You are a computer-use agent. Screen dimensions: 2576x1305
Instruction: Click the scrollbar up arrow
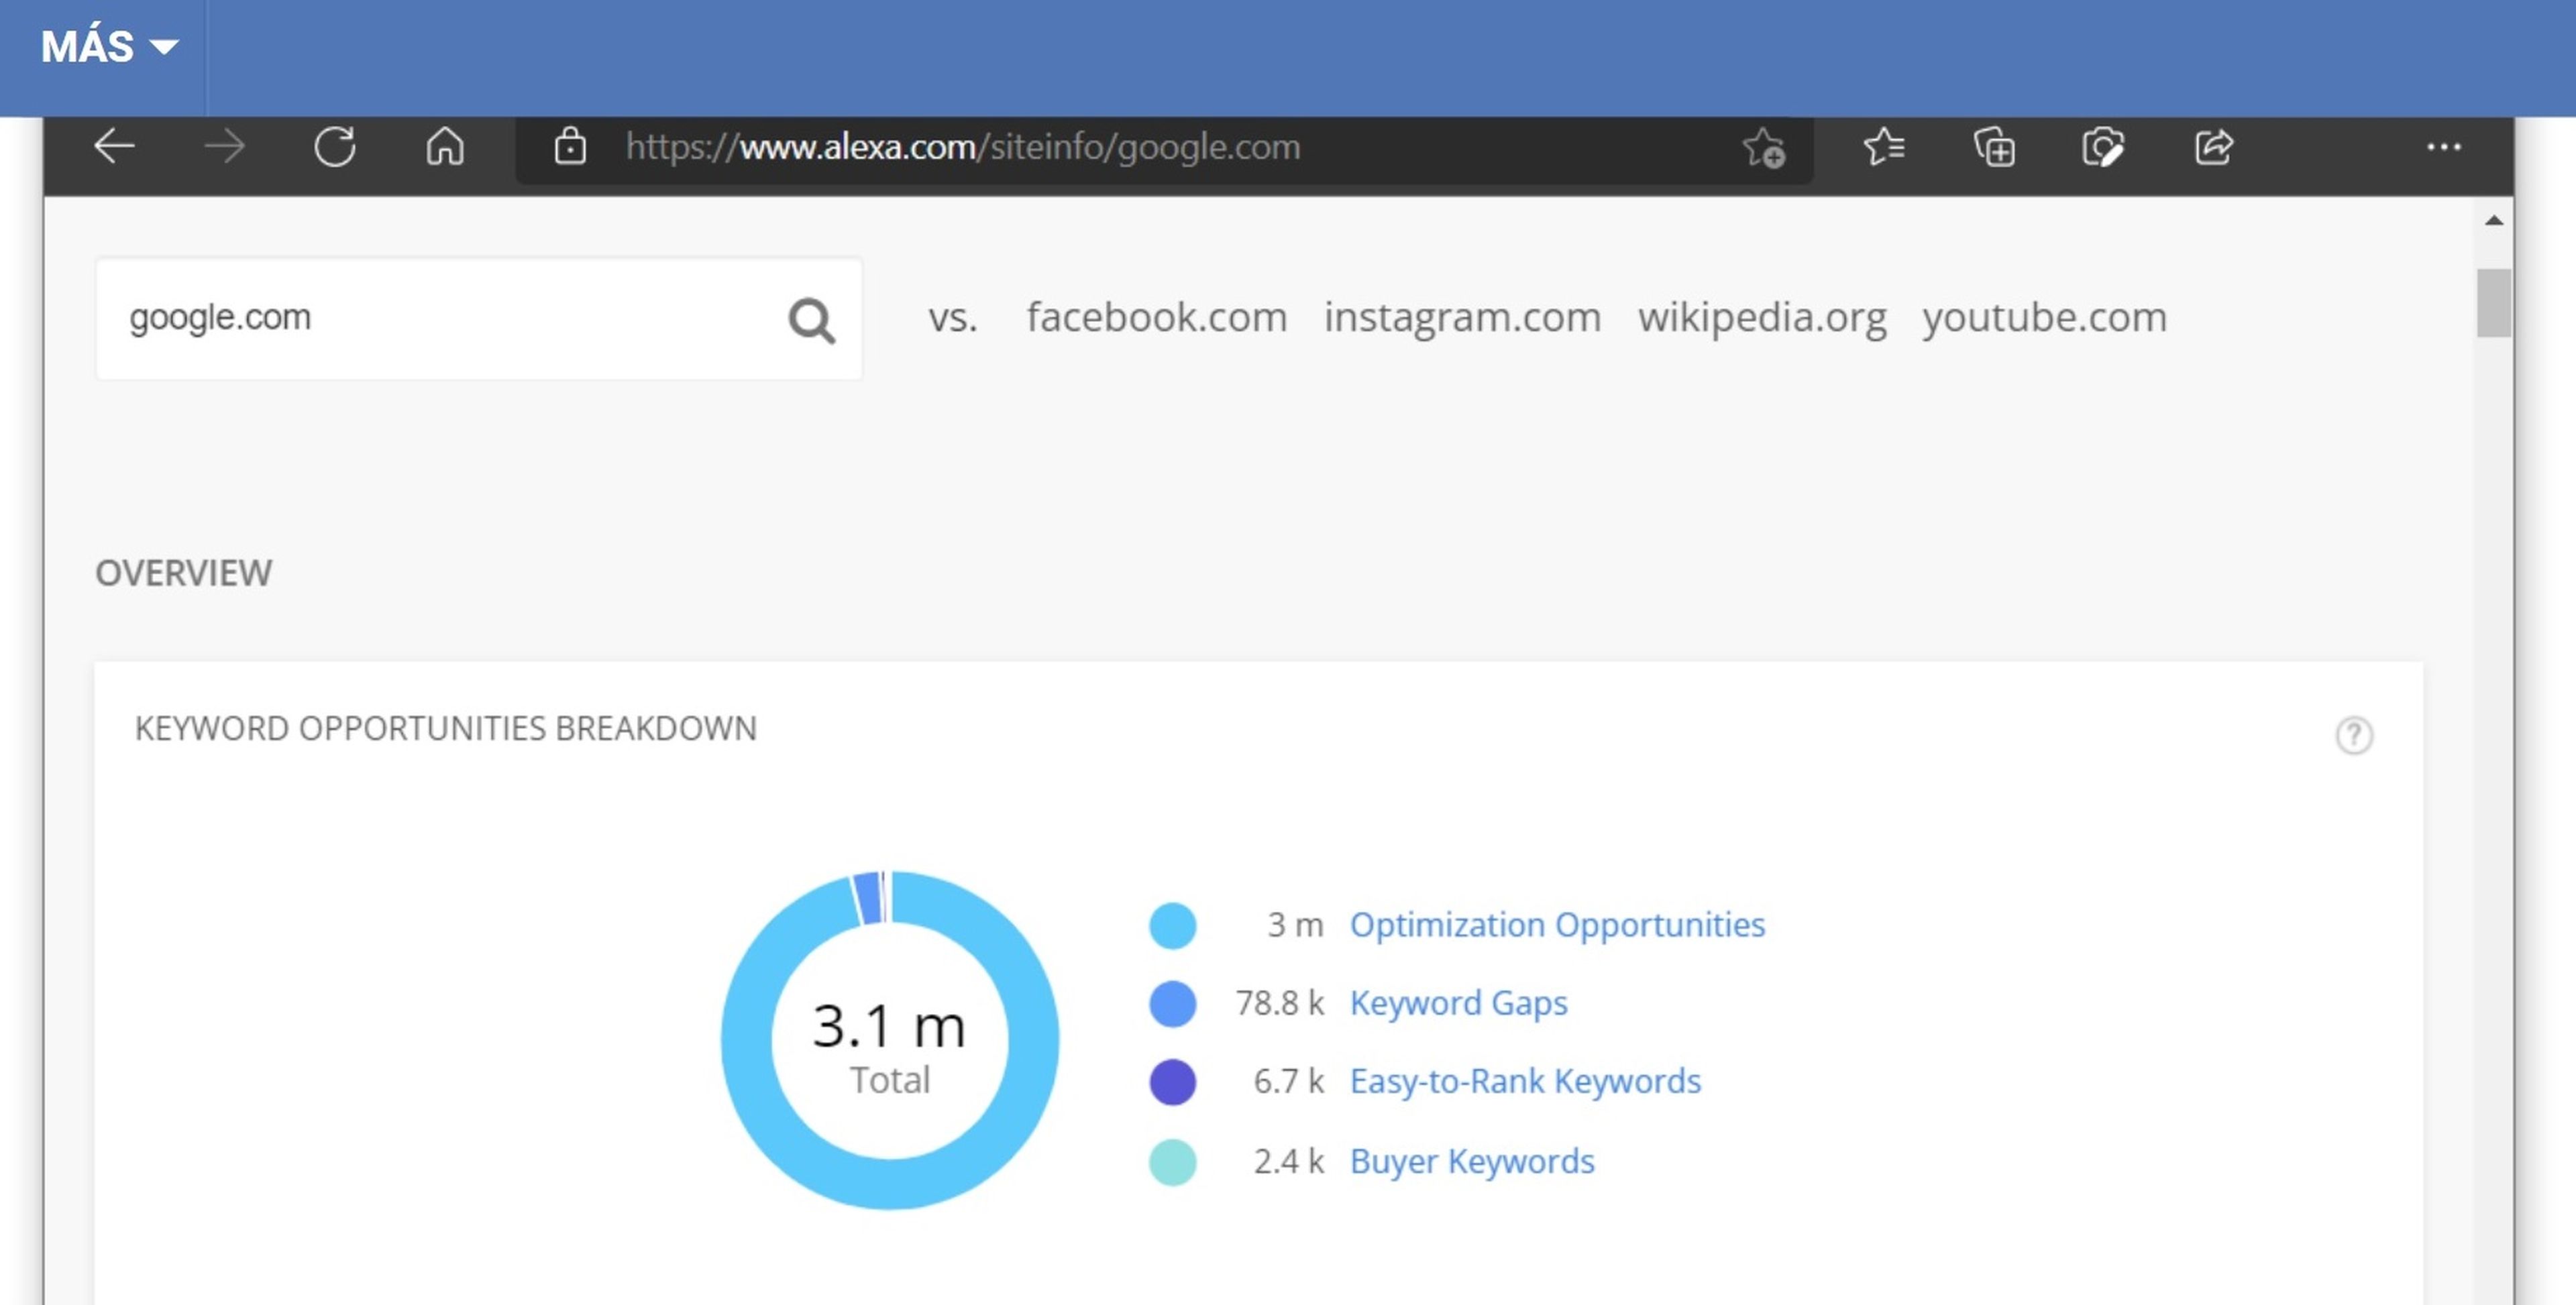[x=2493, y=221]
